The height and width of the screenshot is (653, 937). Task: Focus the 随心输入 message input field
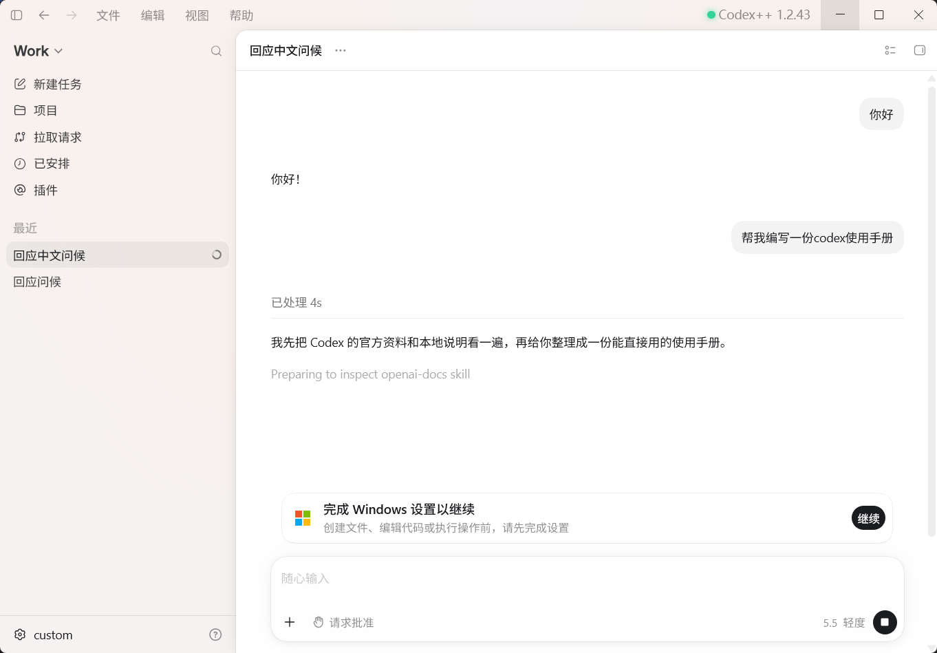(x=587, y=579)
